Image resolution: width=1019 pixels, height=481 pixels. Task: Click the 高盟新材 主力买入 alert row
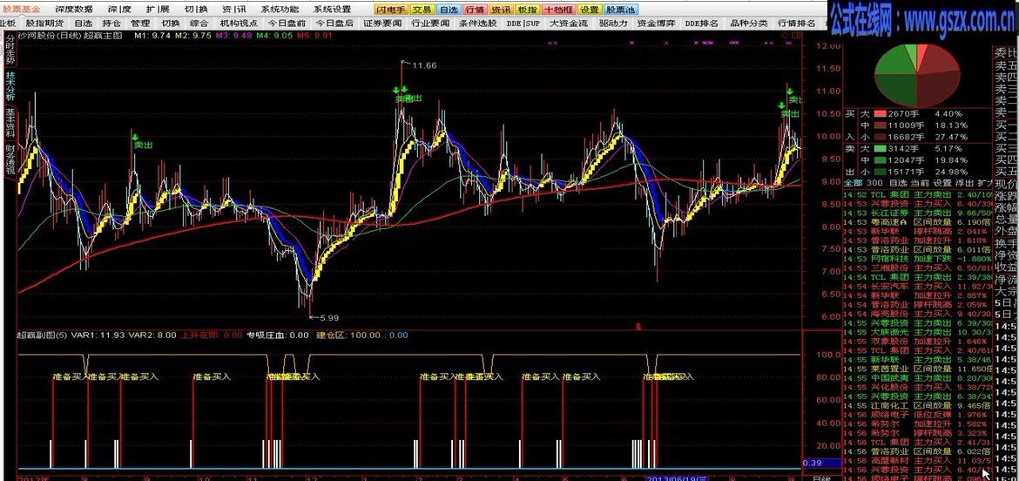pyautogui.click(x=918, y=461)
